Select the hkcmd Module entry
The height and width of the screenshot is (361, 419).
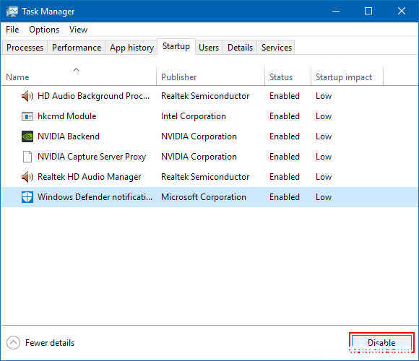209,116
